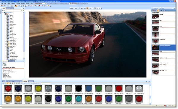Select the Composite Backplate view
This screenshot has width=178, height=109.
point(163,48)
